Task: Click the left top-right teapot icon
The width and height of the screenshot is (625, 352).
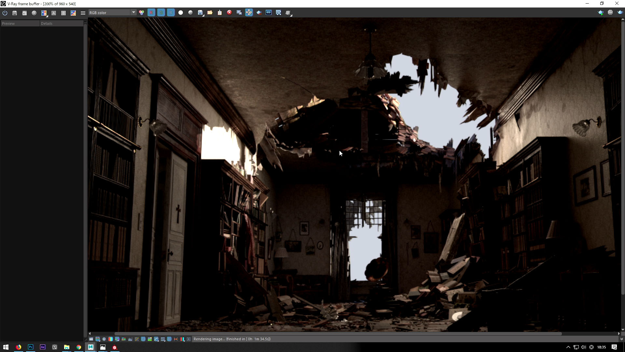Action: (x=601, y=13)
